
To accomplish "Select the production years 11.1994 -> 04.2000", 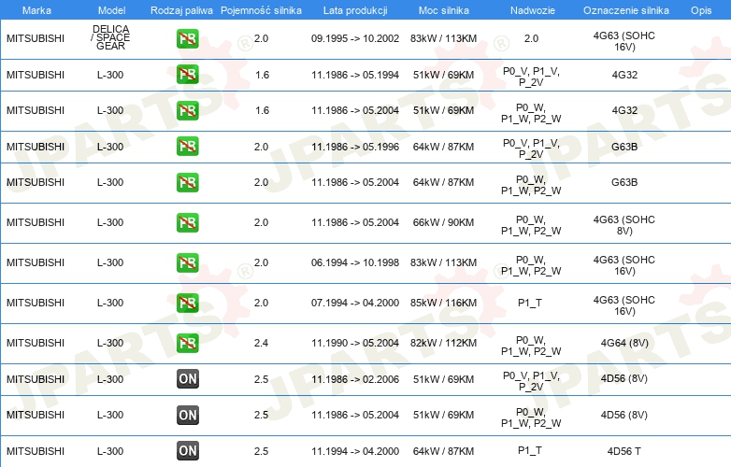I will pyautogui.click(x=355, y=451).
